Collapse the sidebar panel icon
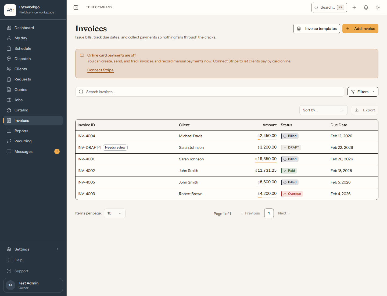This screenshot has width=387, height=296. point(76,8)
